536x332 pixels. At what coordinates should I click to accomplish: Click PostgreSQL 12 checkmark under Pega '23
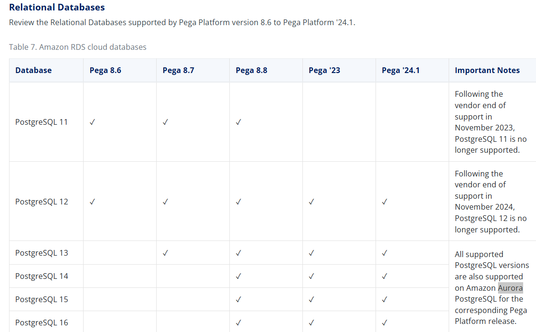click(x=311, y=202)
